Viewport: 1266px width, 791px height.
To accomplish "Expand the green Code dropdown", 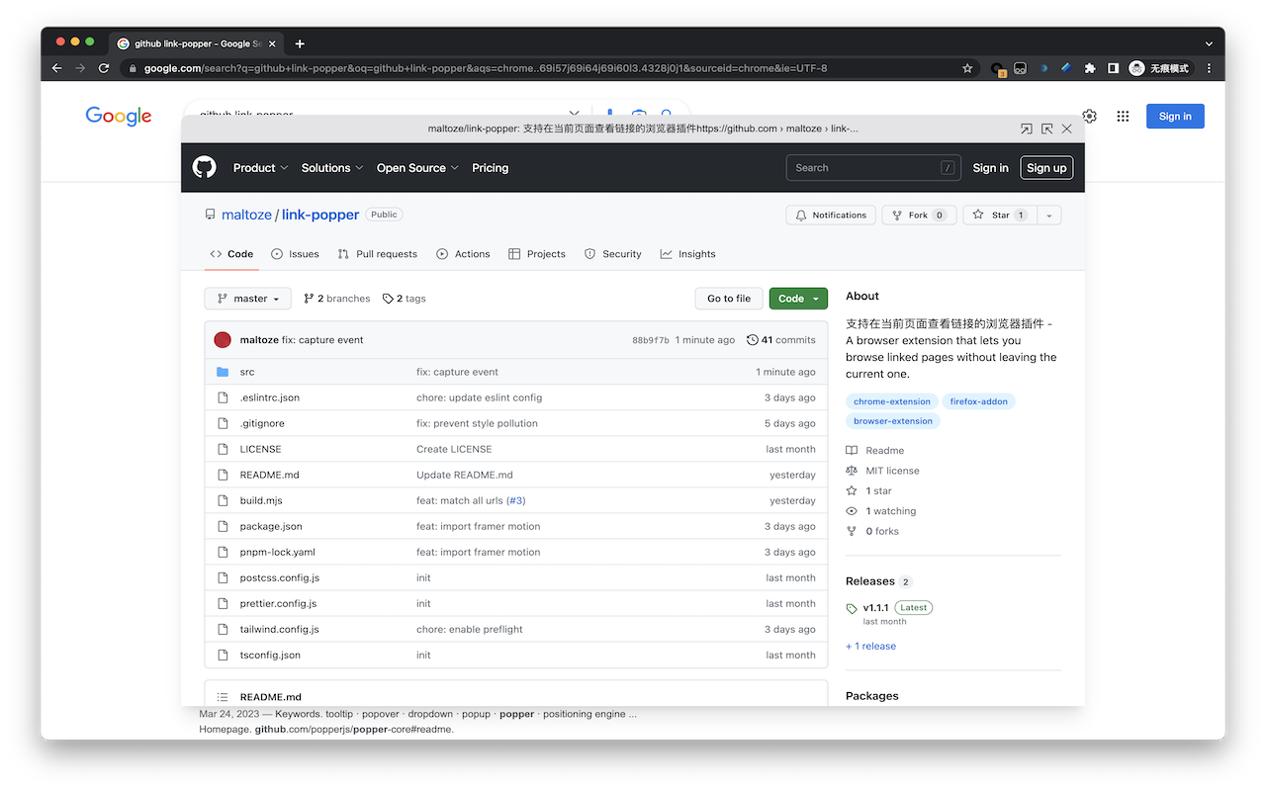I will [798, 299].
